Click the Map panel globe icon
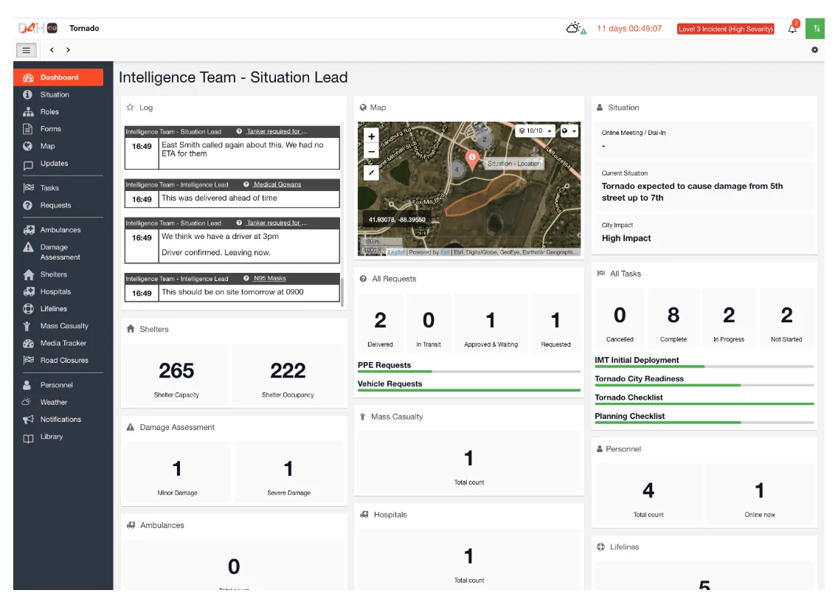The height and width of the screenshot is (607, 838). [363, 108]
